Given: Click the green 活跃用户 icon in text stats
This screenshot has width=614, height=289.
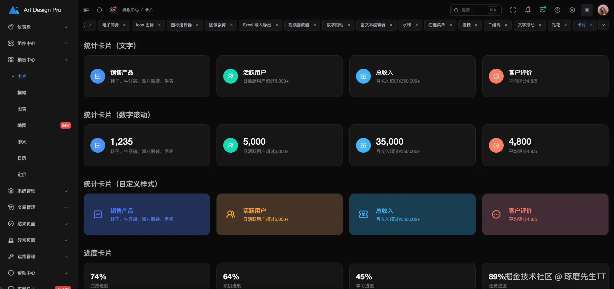Looking at the screenshot, I should point(231,77).
